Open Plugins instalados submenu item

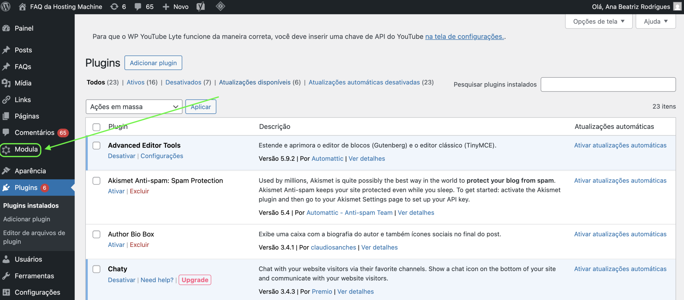tap(31, 206)
